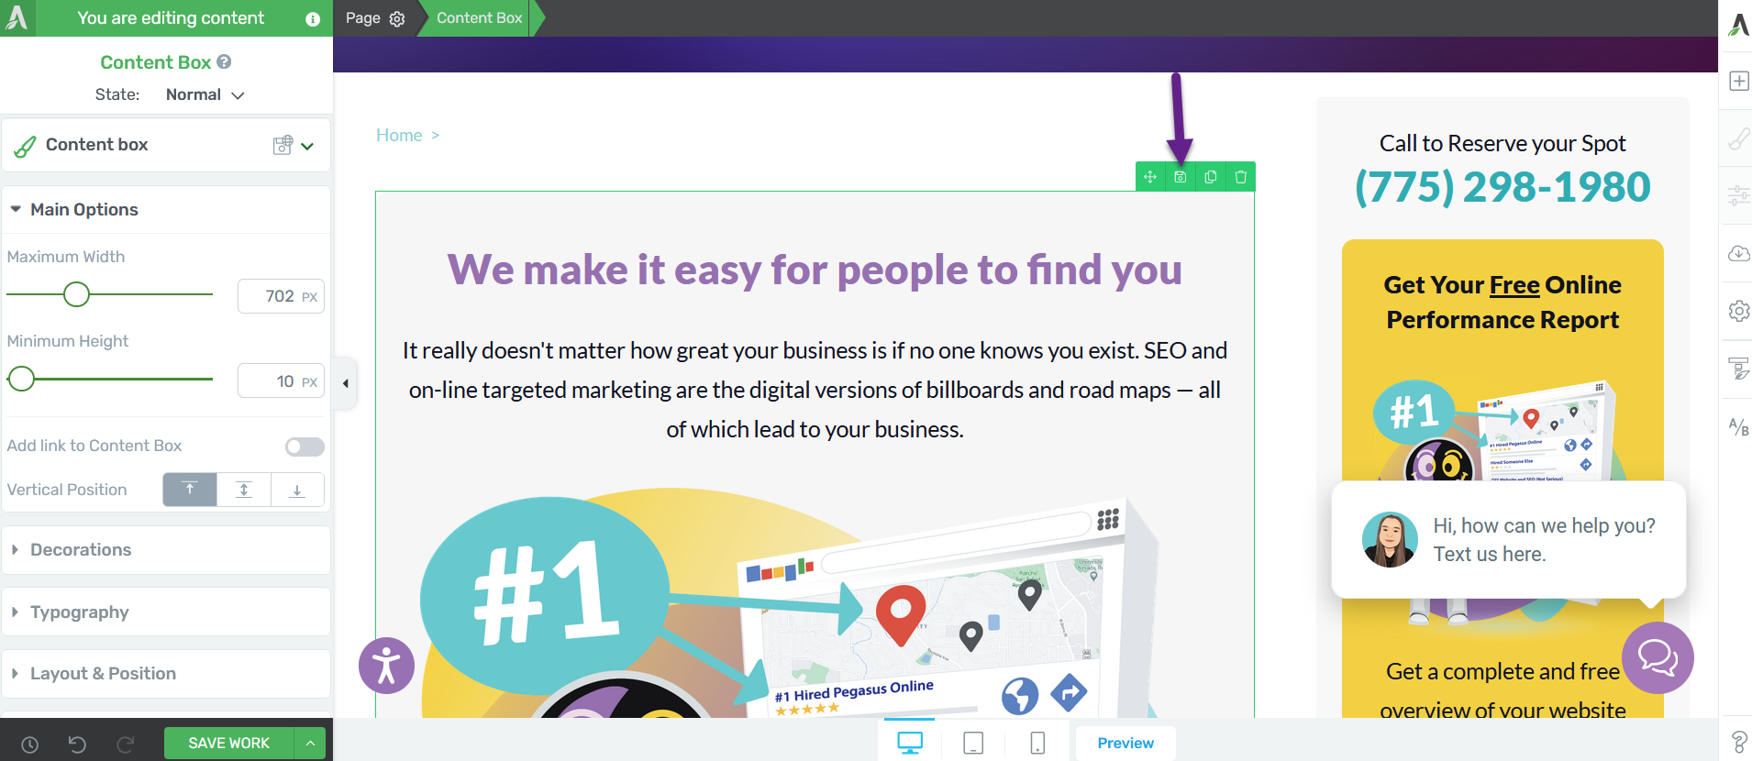Image resolution: width=1752 pixels, height=761 pixels.
Task: Click the Maximum Width slider handle
Action: (76, 294)
